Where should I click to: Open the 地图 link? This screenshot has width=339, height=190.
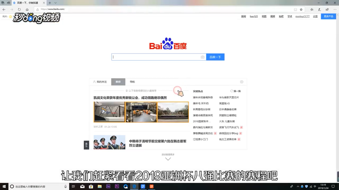point(264,16)
